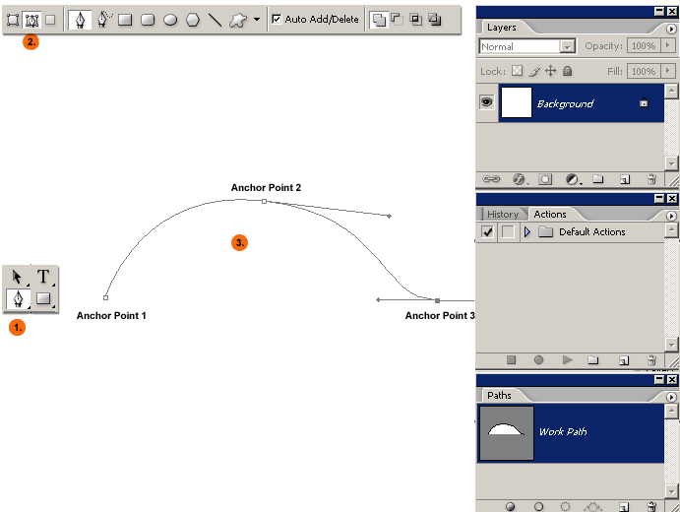Screen dimensions: 680x512
Task: Open the shape geometry options arrow
Action: 257,19
